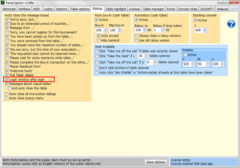Click the Stacking console y field
Viewport: 240px width, 168px height.
(x=199, y=30)
